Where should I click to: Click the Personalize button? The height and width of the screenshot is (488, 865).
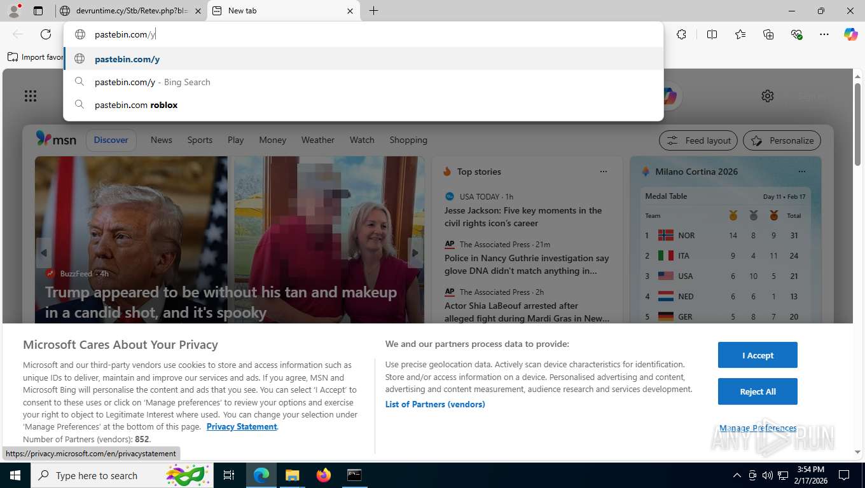click(782, 140)
